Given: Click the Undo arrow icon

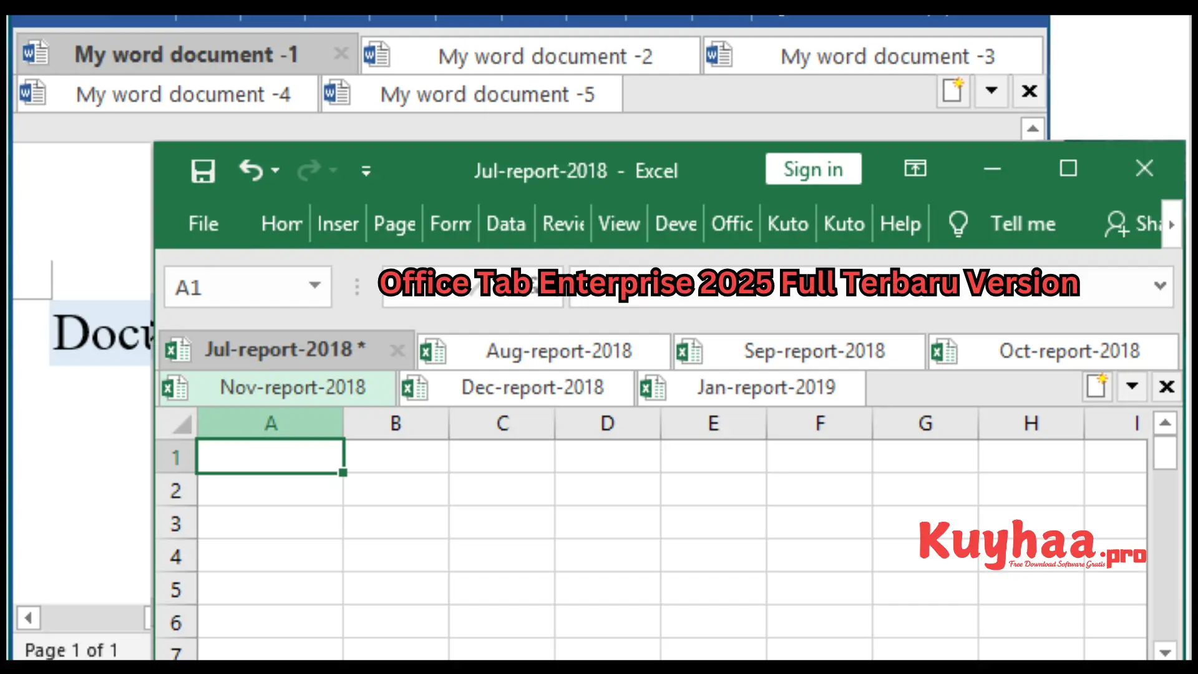Looking at the screenshot, I should [251, 170].
